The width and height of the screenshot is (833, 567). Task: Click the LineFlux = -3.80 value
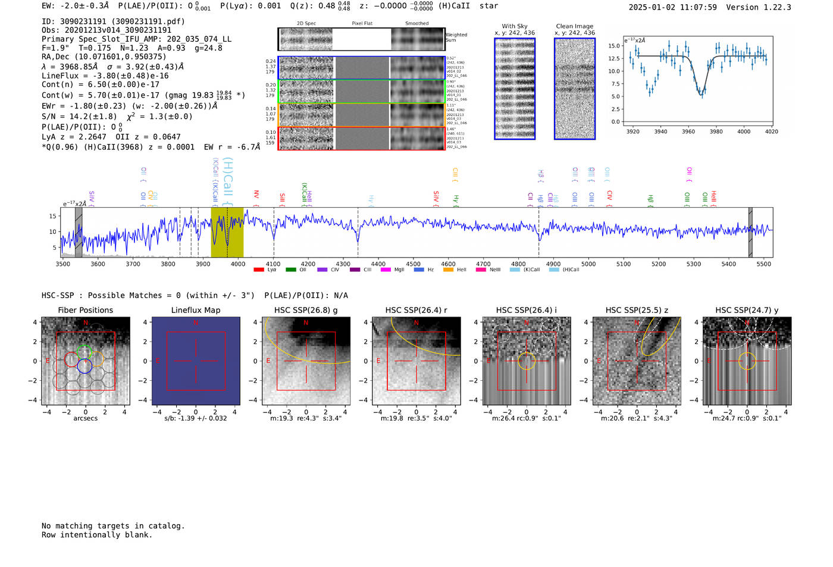[x=105, y=76]
